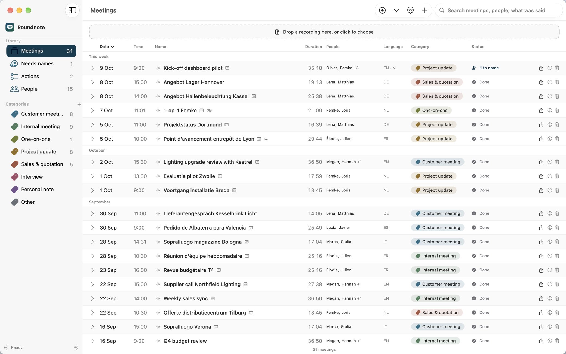
Task: Share the Q4 budget review meeting
Action: coord(541,341)
